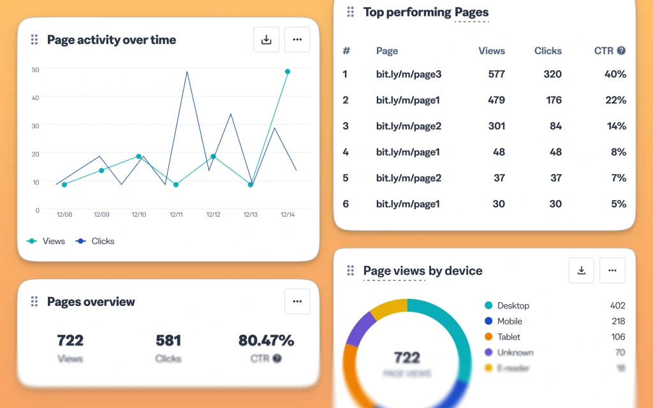
Task: Download the Page views by device chart
Action: [x=582, y=270]
